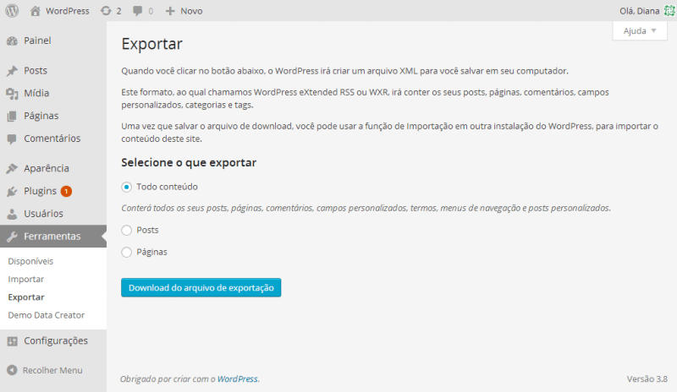Click the WordPress footer link

click(x=238, y=379)
